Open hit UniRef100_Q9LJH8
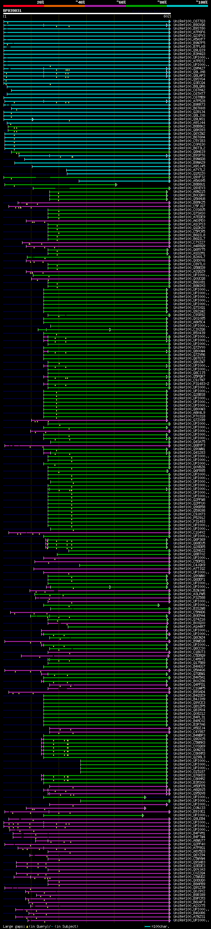This screenshot has width=211, height=929. tap(189, 72)
